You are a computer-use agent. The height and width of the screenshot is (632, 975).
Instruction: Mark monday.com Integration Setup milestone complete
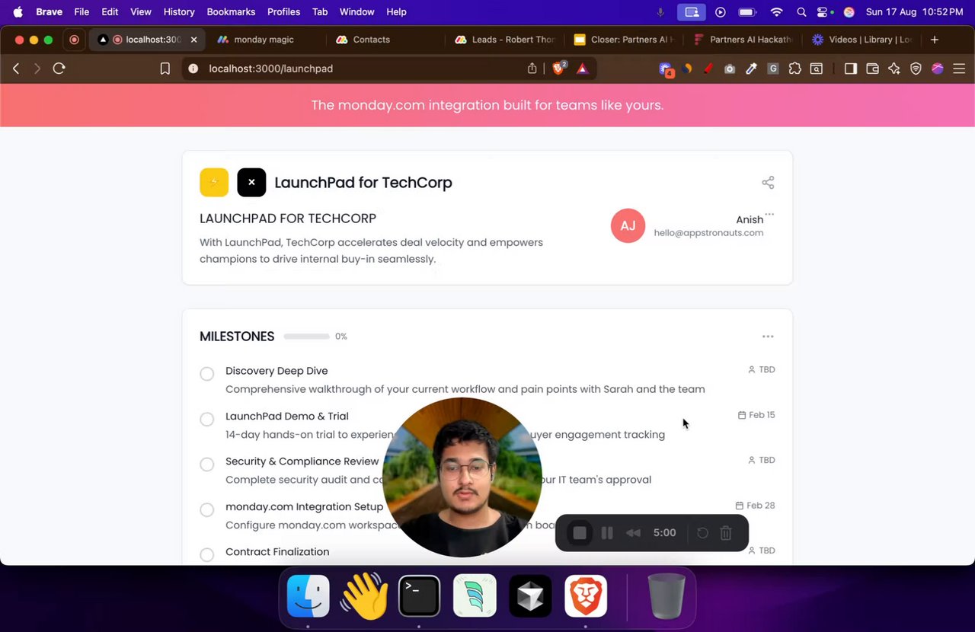pos(206,510)
